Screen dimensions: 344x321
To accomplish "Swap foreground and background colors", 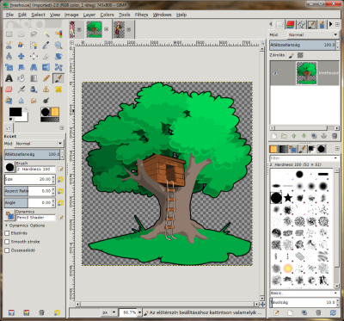I will click(x=26, y=109).
